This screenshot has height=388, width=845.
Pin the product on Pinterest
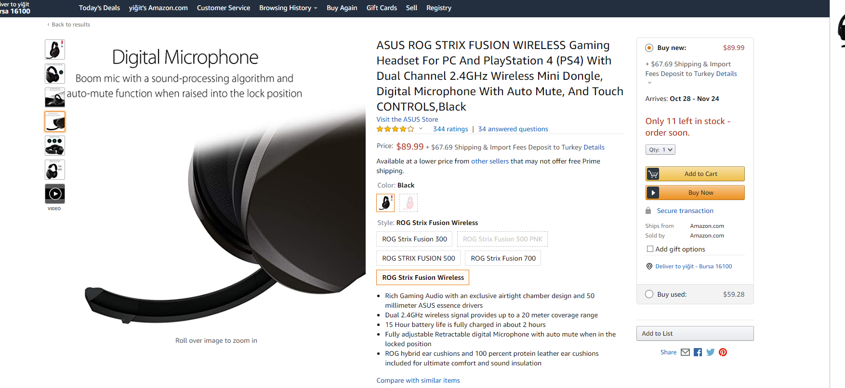click(723, 352)
